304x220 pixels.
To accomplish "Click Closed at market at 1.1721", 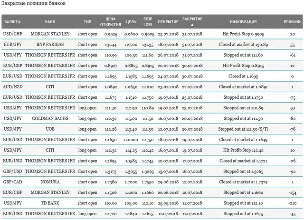I will (x=243, y=161).
